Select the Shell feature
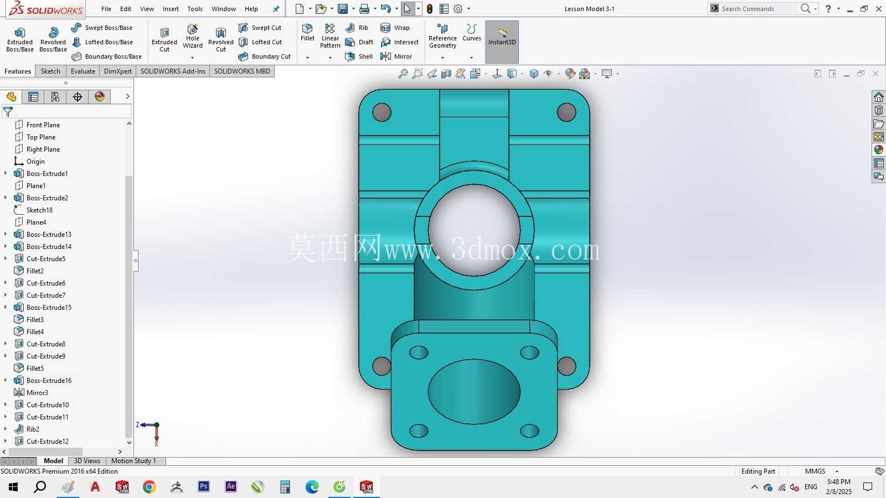 pyautogui.click(x=359, y=56)
